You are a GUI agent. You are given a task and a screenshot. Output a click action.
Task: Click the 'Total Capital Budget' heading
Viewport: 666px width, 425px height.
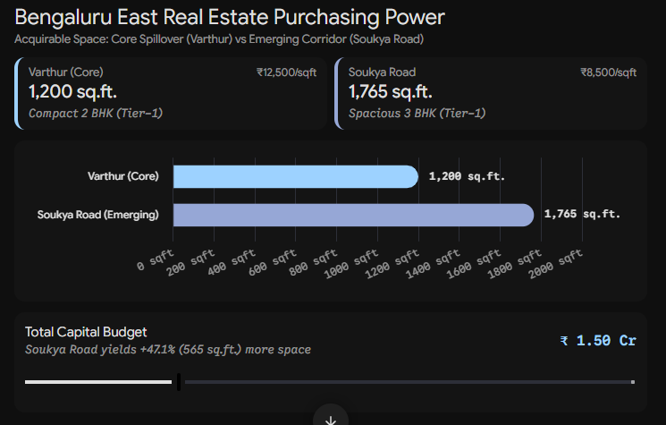click(x=86, y=332)
